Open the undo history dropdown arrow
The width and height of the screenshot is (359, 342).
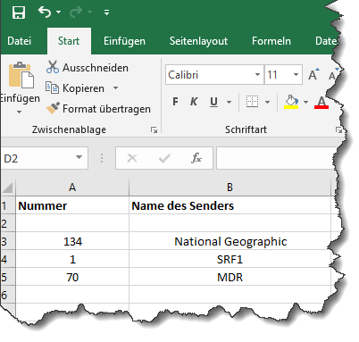pos(59,13)
